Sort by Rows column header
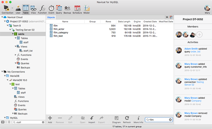Screen dimensions: 212x129 tap(108, 21)
